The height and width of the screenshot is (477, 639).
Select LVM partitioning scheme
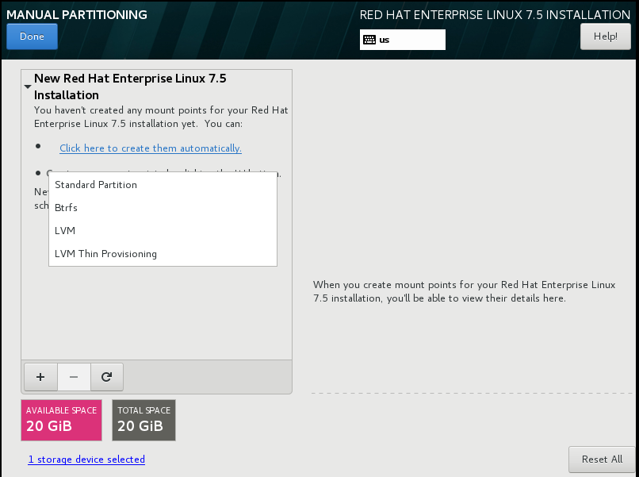pyautogui.click(x=163, y=230)
